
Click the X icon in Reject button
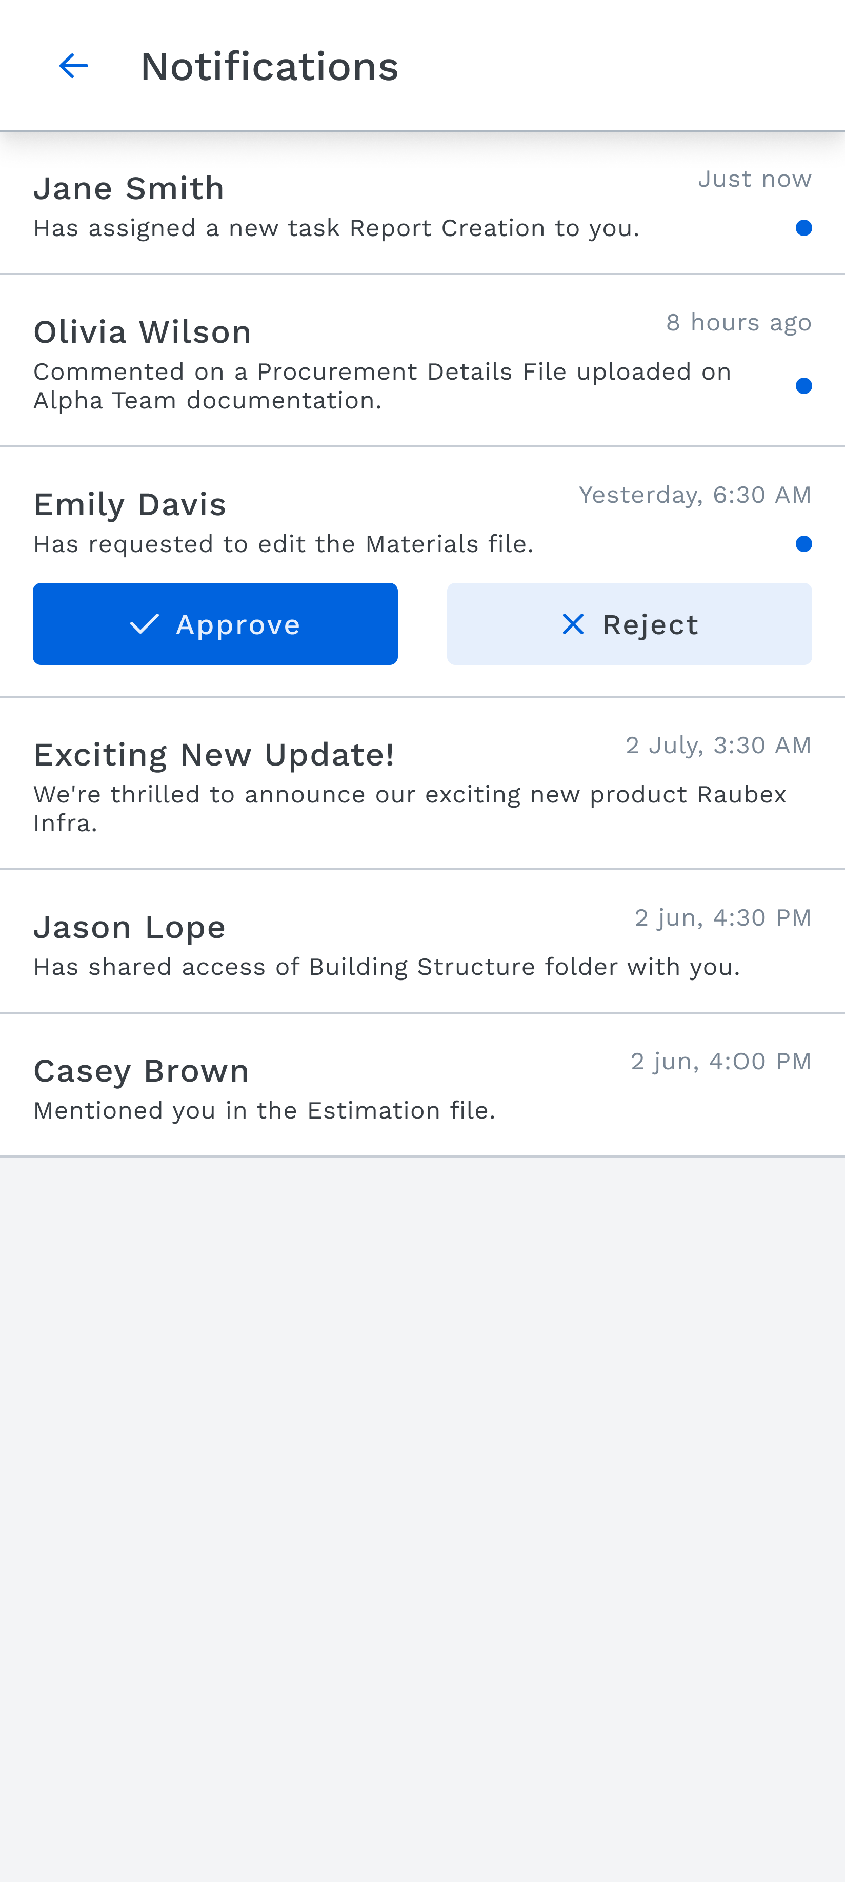[573, 624]
